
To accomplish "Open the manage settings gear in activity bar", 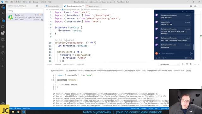I will (3, 103).
